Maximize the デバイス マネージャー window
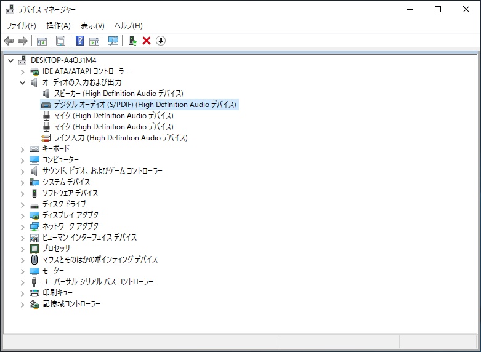The width and height of the screenshot is (481, 352). coord(438,9)
